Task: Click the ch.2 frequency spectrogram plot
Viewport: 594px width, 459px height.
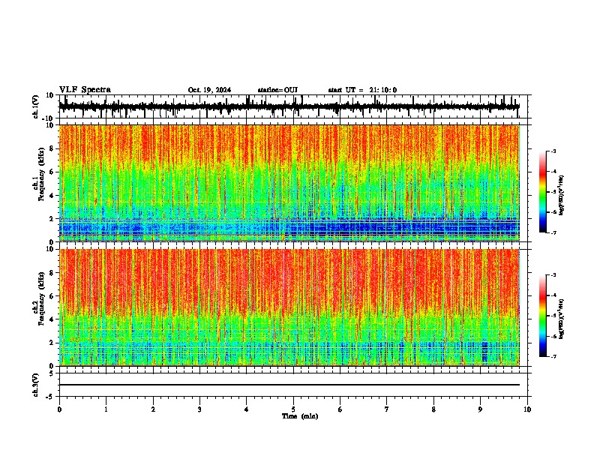Action: click(289, 307)
